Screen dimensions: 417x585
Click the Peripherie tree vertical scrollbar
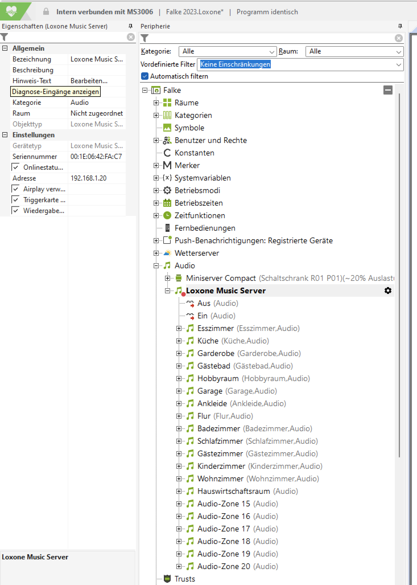tap(399, 275)
